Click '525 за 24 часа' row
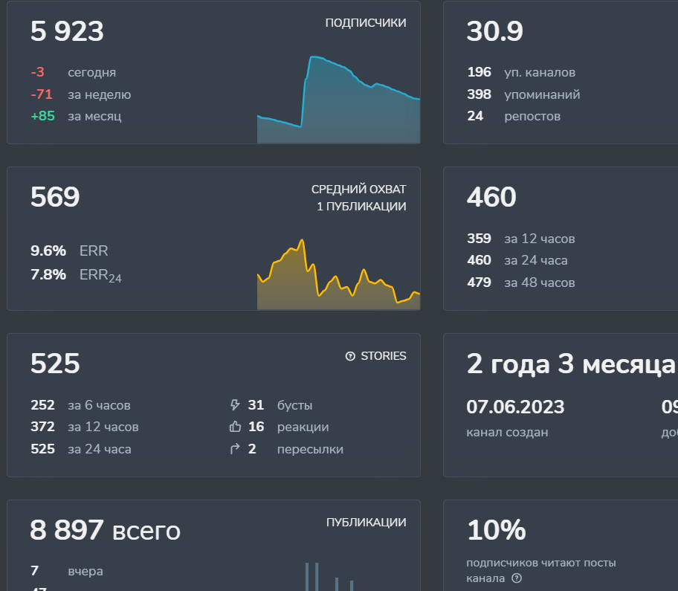This screenshot has height=591, width=678. click(81, 449)
